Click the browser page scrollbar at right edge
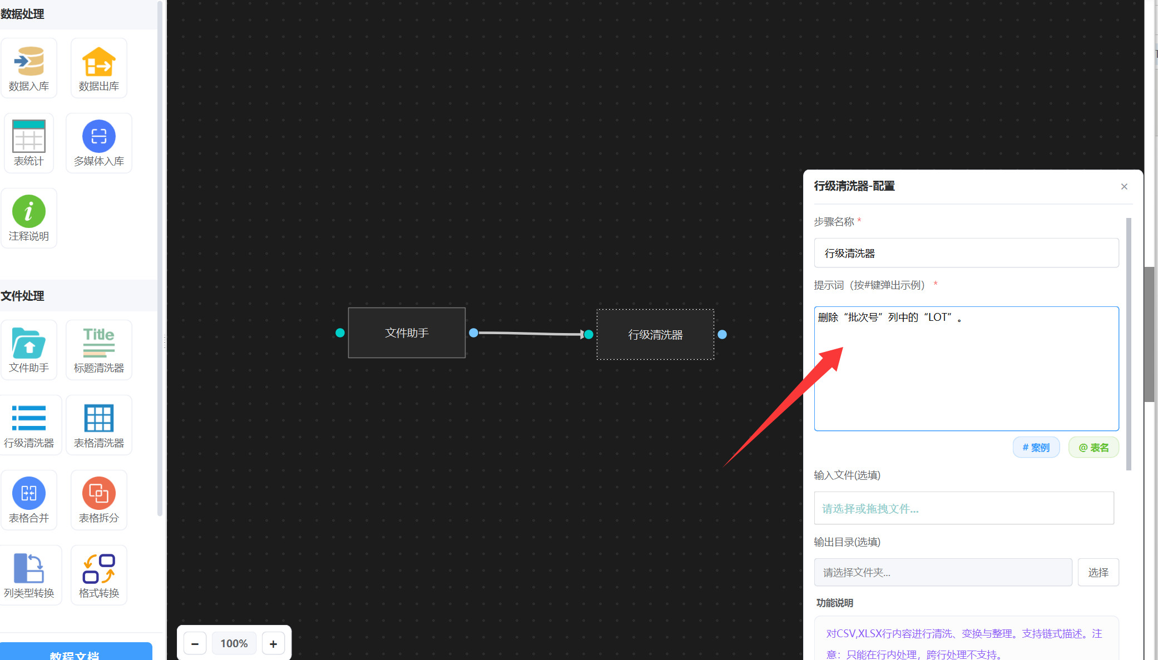 tap(1149, 334)
